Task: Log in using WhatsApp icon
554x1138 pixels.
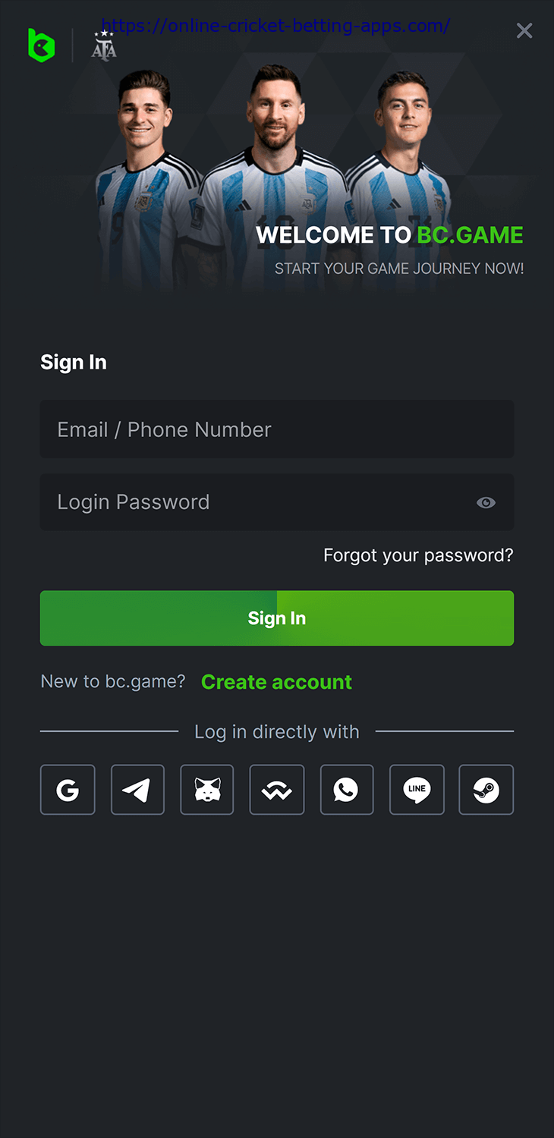Action: 347,790
